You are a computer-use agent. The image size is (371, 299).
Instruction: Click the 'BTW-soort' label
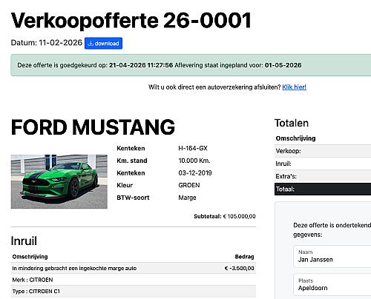coord(133,198)
